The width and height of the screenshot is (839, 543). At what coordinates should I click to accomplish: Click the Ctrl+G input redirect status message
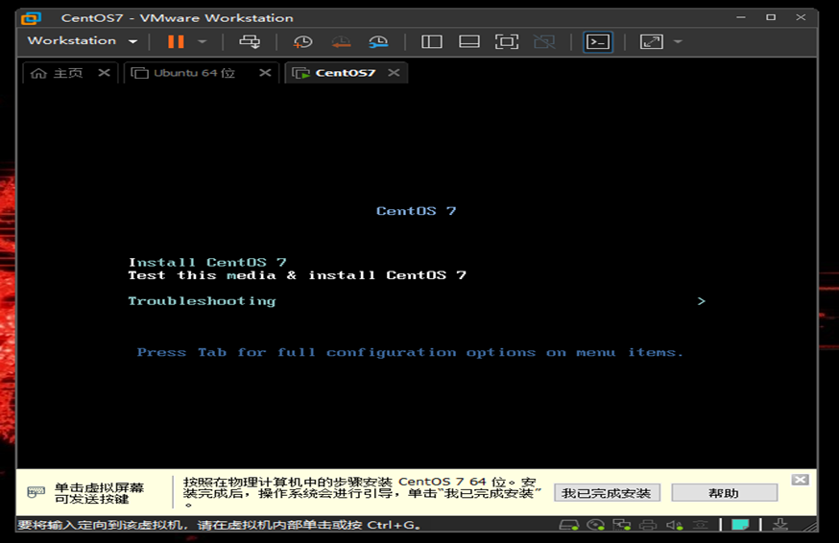point(219,525)
